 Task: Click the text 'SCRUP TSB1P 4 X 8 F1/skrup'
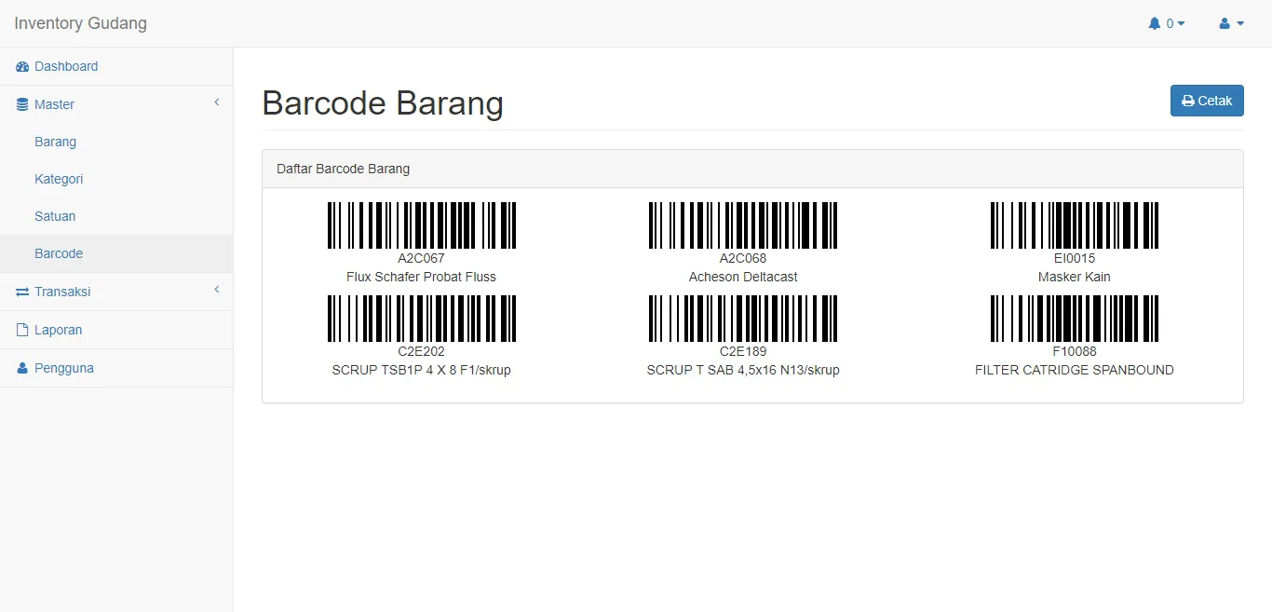[422, 371]
